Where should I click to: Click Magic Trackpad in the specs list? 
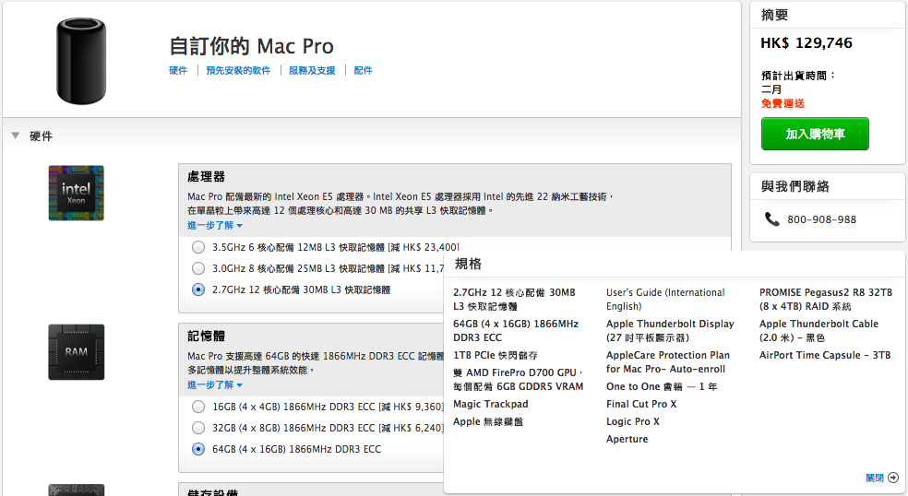pos(491,404)
